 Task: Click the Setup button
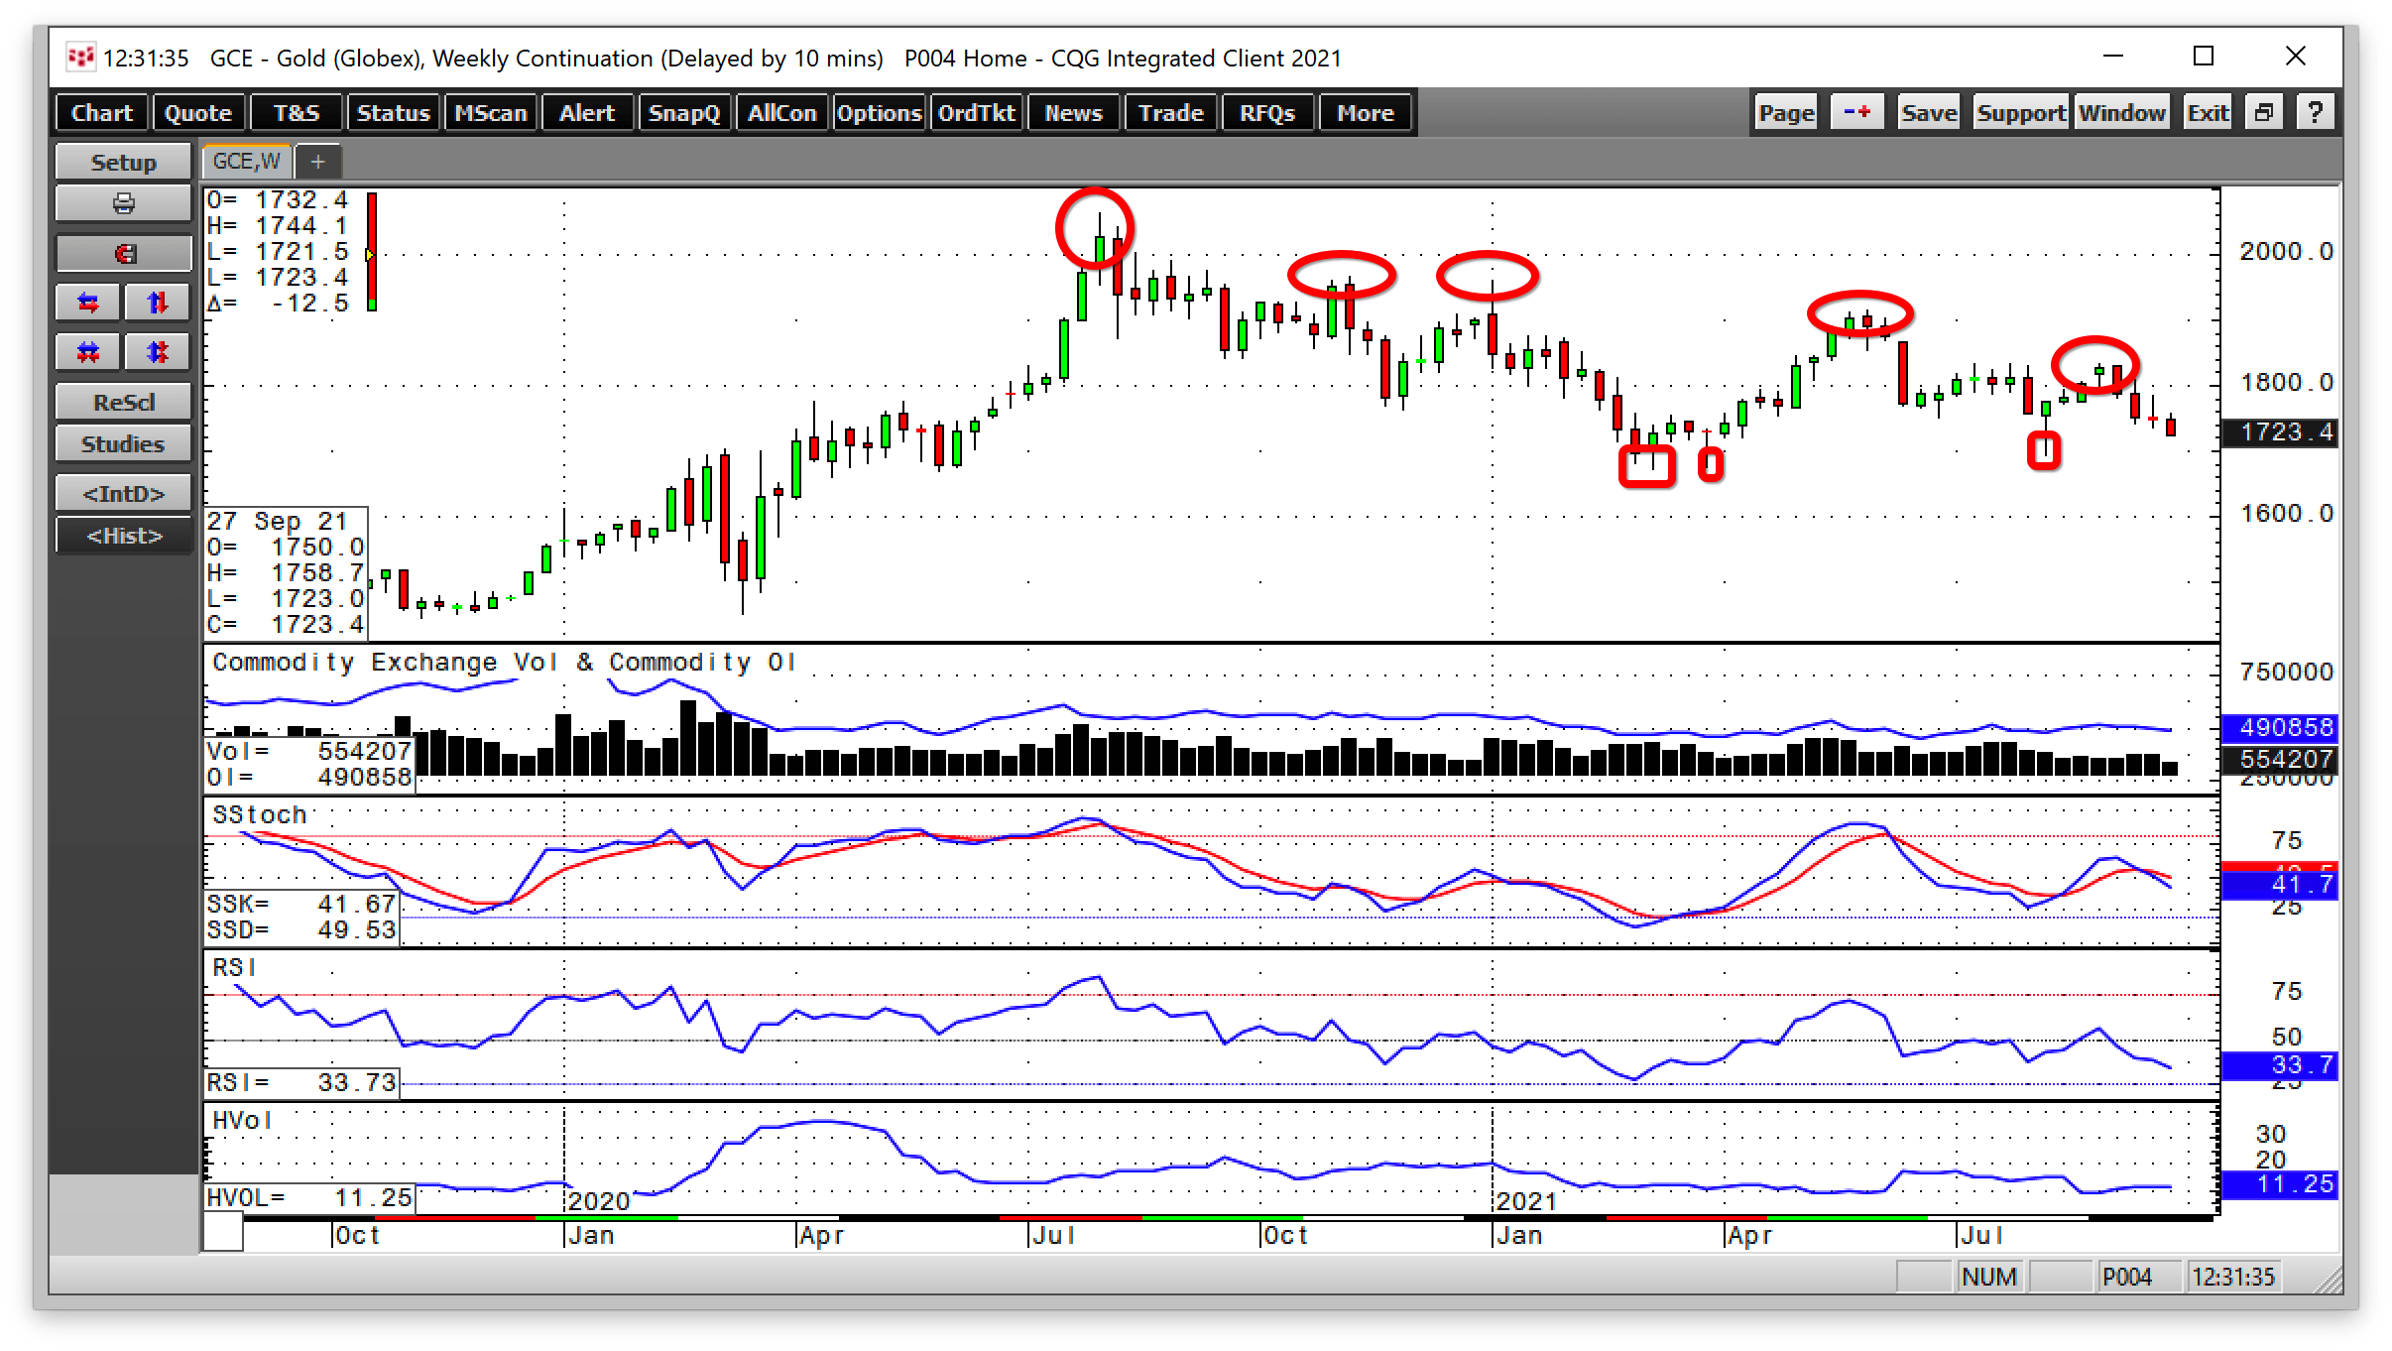coord(123,162)
